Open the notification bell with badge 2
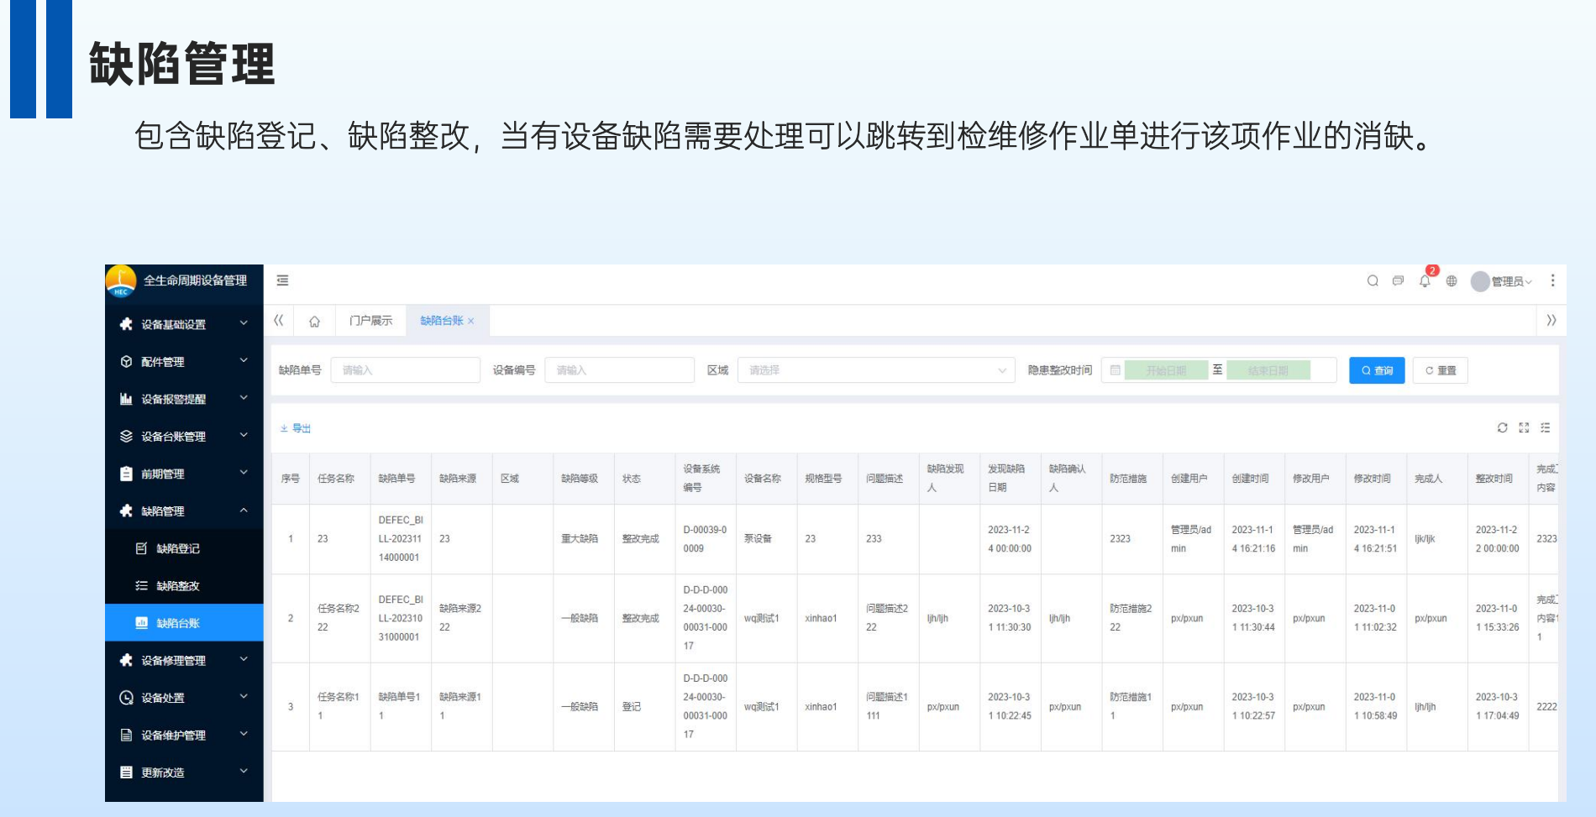The width and height of the screenshot is (1596, 817). coord(1425,281)
